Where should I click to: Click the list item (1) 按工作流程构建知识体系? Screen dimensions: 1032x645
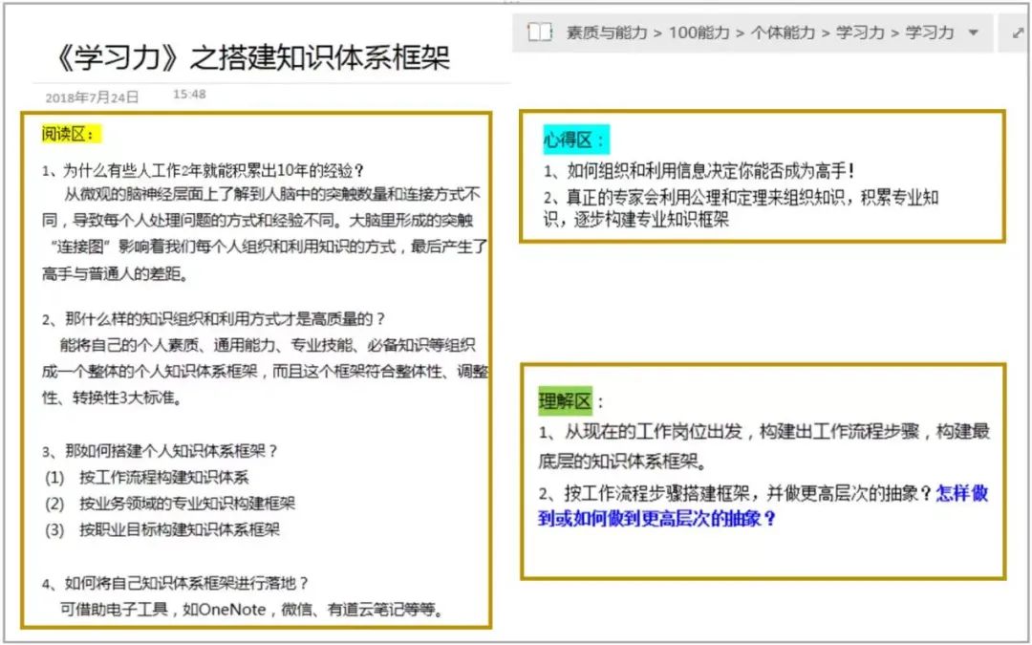(x=147, y=478)
